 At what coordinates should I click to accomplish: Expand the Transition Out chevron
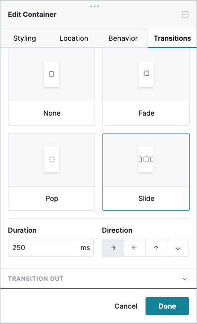coord(185,279)
